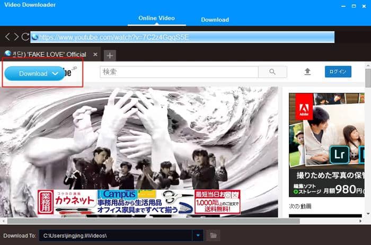Open a new tab with plus icon
This screenshot has width=371, height=245.
tap(110, 56)
